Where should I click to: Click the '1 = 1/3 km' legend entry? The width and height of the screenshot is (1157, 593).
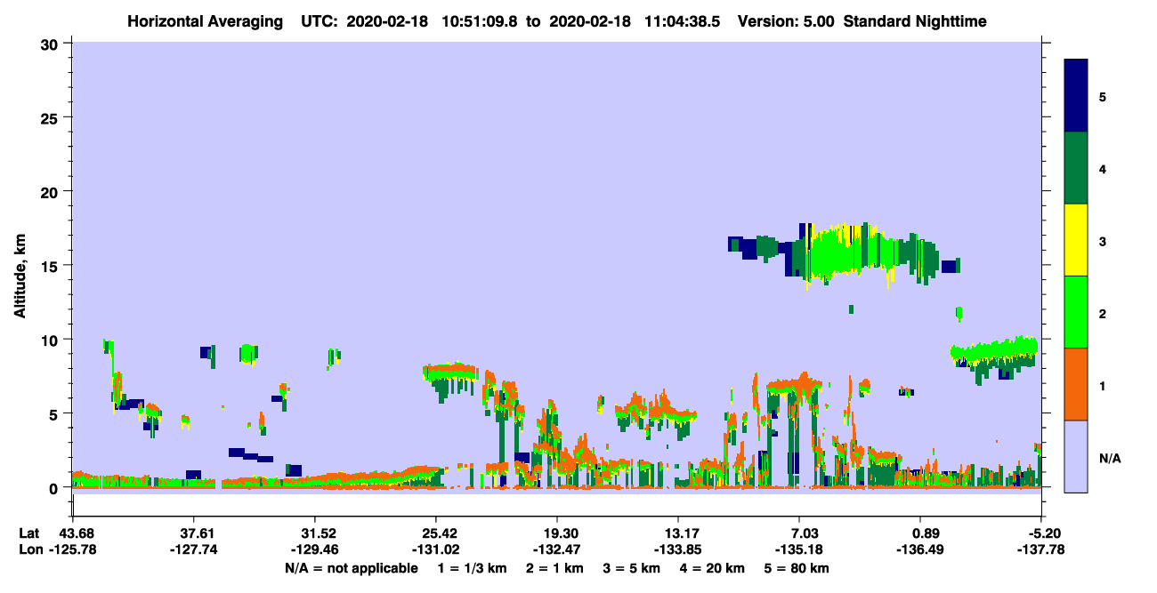pyautogui.click(x=471, y=568)
